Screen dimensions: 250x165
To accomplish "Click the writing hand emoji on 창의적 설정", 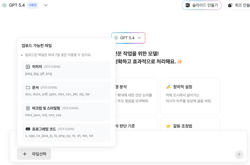I will 169,87.
